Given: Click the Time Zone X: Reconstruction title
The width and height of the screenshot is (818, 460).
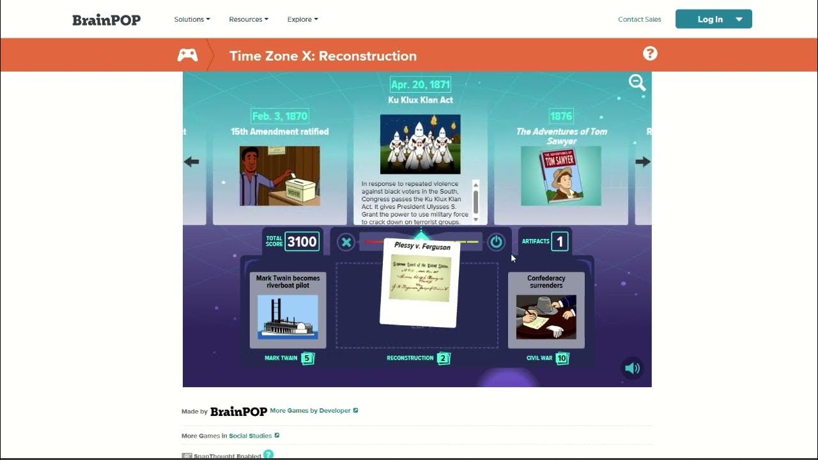Looking at the screenshot, I should click(323, 56).
